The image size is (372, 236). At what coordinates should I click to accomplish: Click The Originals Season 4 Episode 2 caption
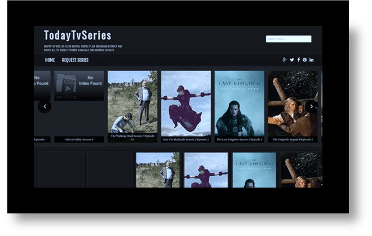(x=293, y=140)
